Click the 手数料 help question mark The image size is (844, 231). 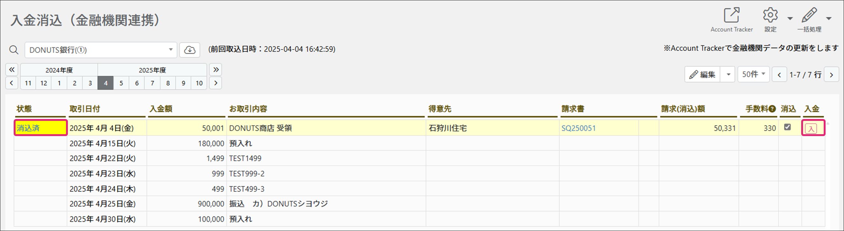pyautogui.click(x=772, y=109)
